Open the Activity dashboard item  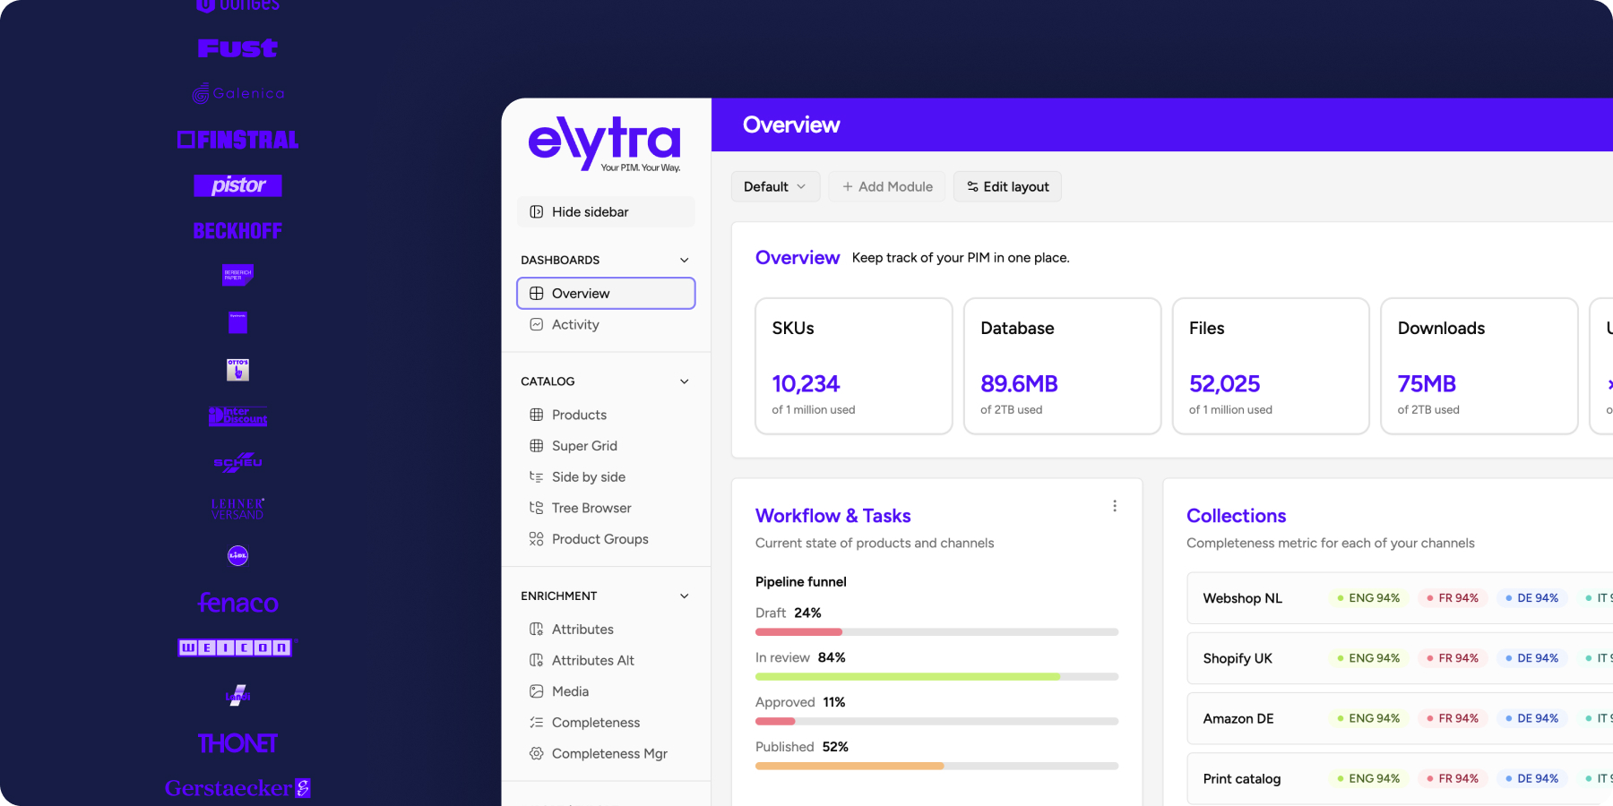606,325
